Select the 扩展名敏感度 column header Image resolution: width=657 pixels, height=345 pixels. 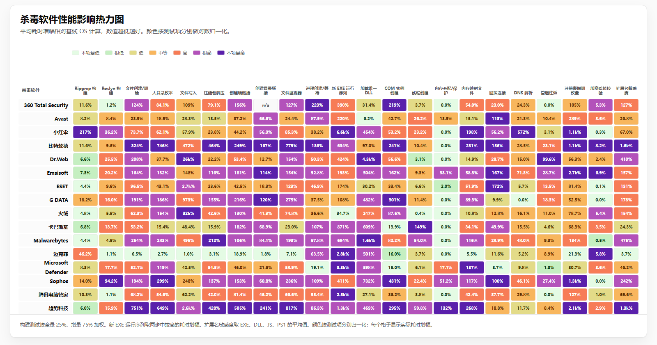[626, 91]
